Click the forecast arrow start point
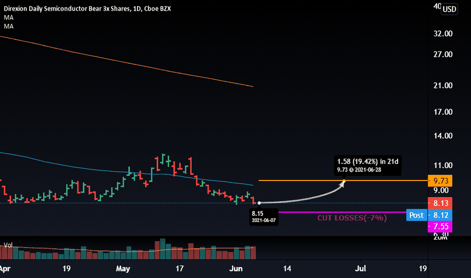Viewport: 471px width, 278px height. (x=259, y=203)
